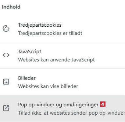
Task: Click the red number 4 badge
Action: coord(103,105)
